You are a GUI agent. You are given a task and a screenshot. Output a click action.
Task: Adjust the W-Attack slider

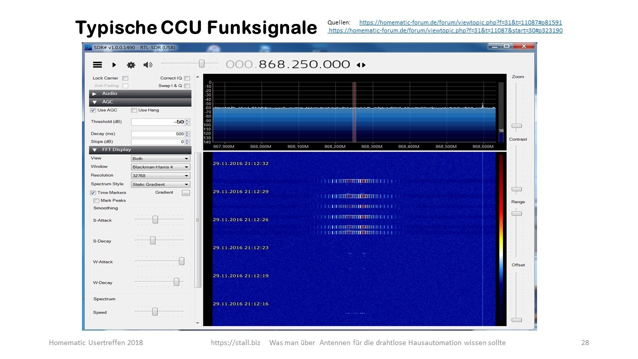coord(181,261)
